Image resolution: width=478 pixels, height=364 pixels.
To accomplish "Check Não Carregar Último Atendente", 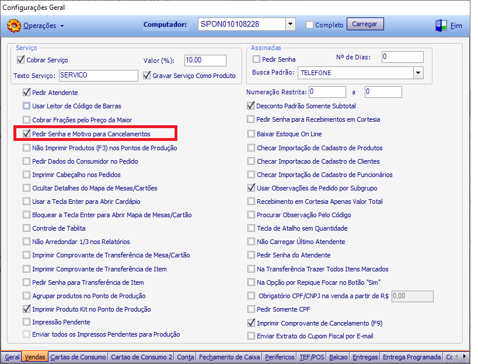I will (x=251, y=242).
